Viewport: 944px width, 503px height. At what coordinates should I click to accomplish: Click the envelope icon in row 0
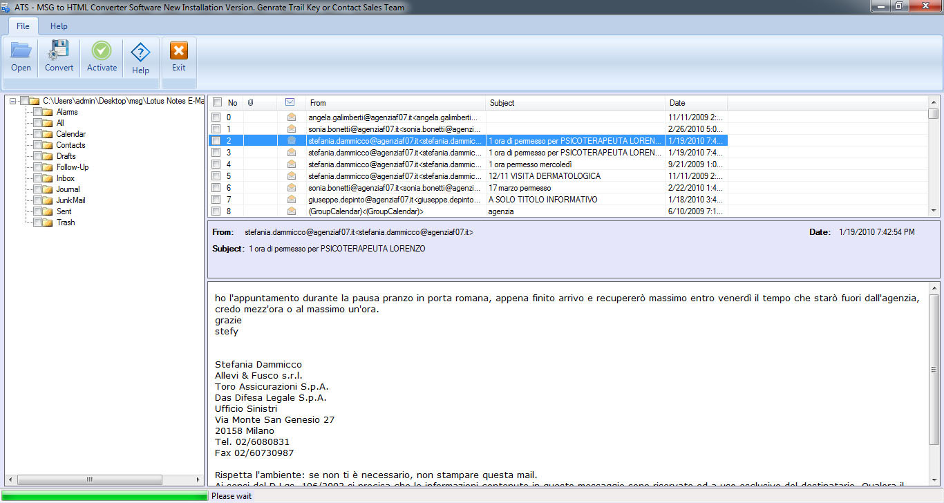(x=291, y=117)
